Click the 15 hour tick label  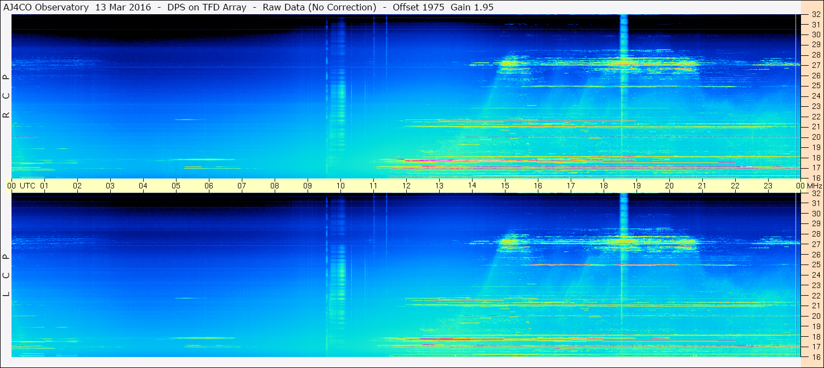click(505, 186)
